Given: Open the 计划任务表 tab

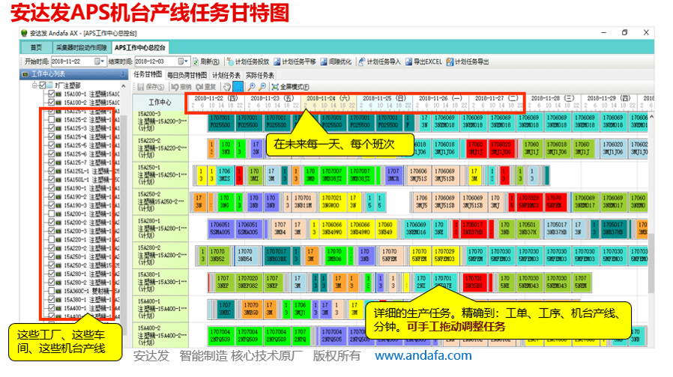Looking at the screenshot, I should coord(226,75).
